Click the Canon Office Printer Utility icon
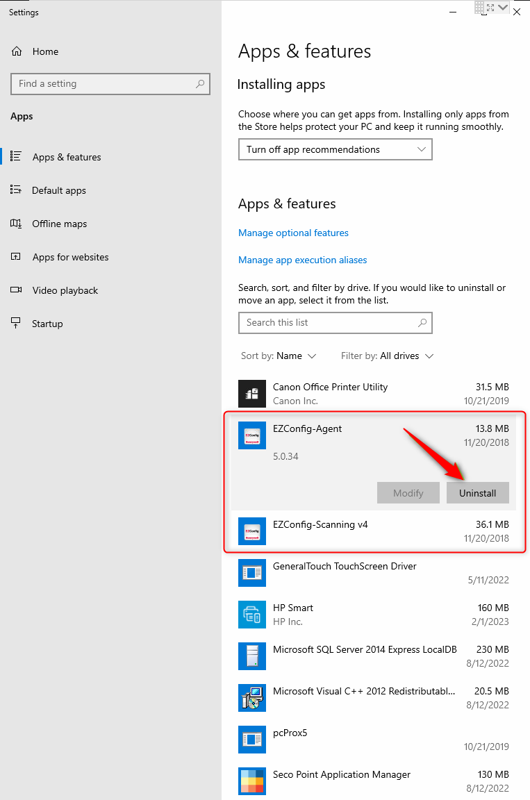The image size is (530, 800). coord(252,393)
